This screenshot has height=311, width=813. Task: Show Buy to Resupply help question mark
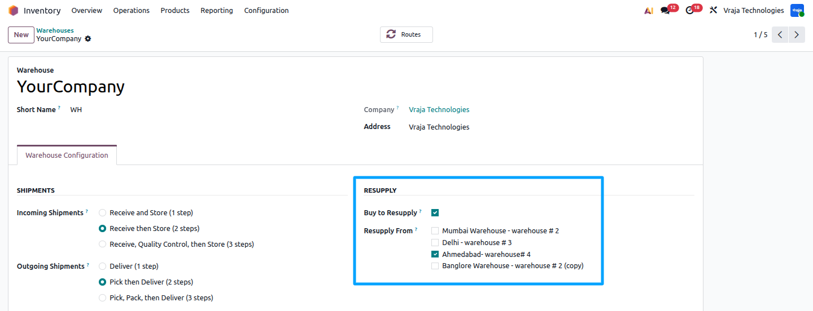(420, 211)
